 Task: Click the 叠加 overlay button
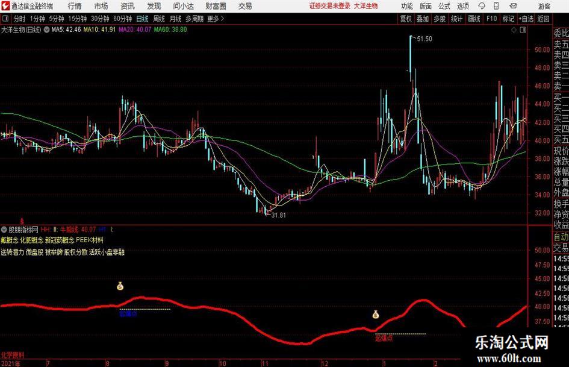423,19
